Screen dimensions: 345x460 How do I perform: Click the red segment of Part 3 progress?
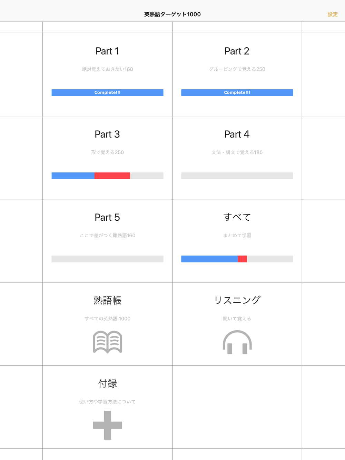112,176
